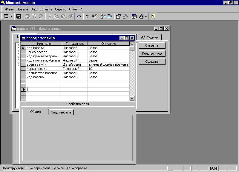This screenshot has height=172, width=239.
Task: Switch to the Модули tab
Action: coord(149,37)
